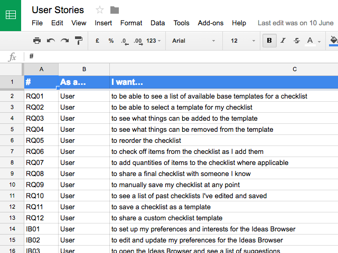338x253 pixels.
Task: Select cell RQ01
Action: pyautogui.click(x=41, y=96)
